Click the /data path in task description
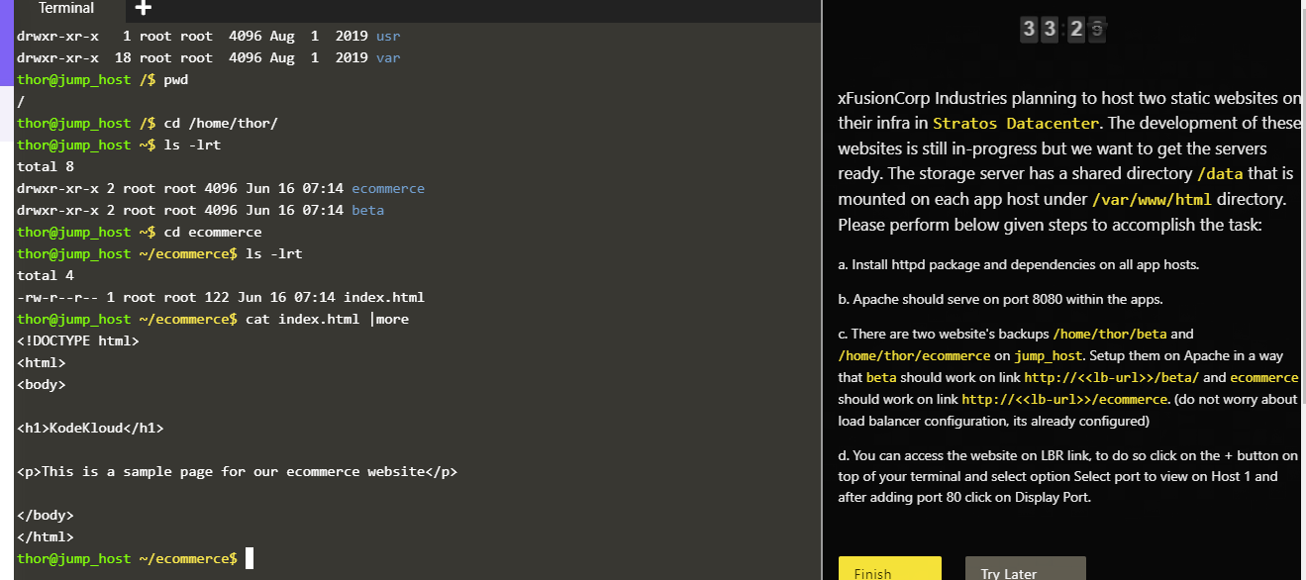Screen dimensions: 1306x580 point(1218,173)
